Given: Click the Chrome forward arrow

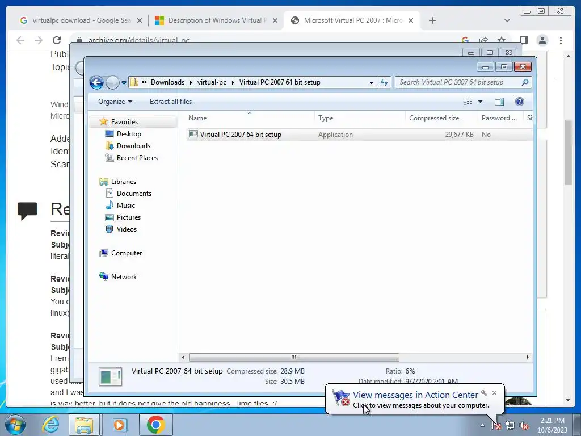Looking at the screenshot, I should pos(39,40).
